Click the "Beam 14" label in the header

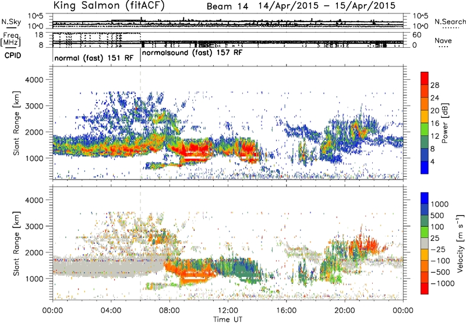pos(227,6)
